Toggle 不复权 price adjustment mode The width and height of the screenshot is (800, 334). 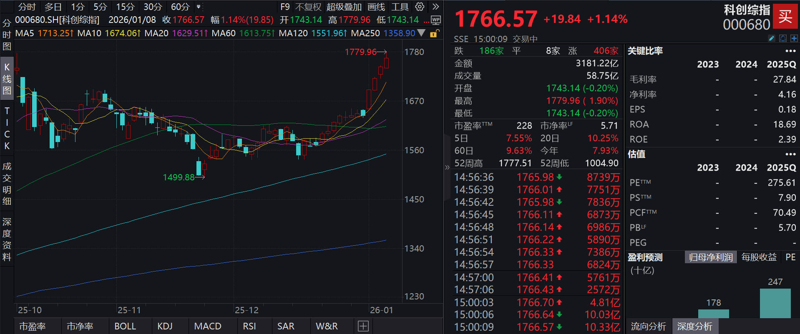(308, 7)
